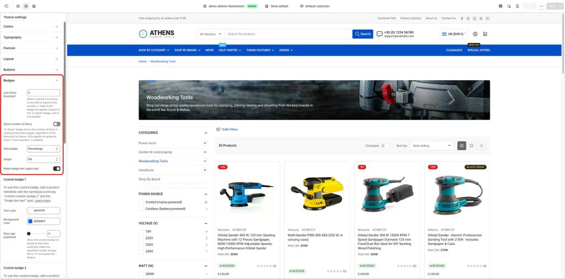Image resolution: width=565 pixels, height=279 pixels.
Task: Disable Make badge text uppercase switch
Action: point(57,168)
